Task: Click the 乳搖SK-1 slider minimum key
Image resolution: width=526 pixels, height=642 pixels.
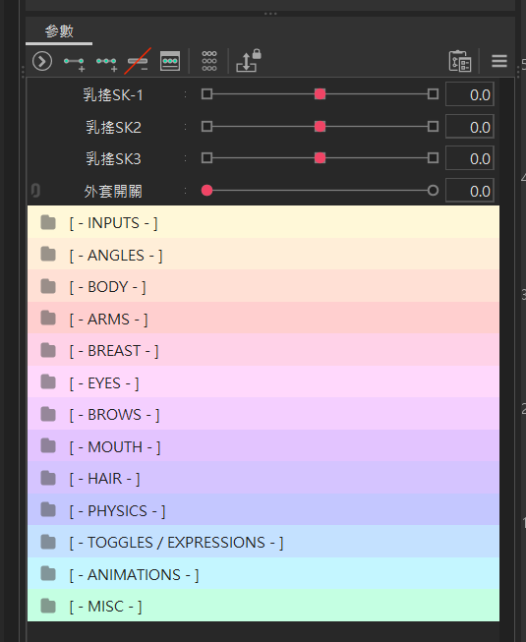Action: (x=207, y=94)
